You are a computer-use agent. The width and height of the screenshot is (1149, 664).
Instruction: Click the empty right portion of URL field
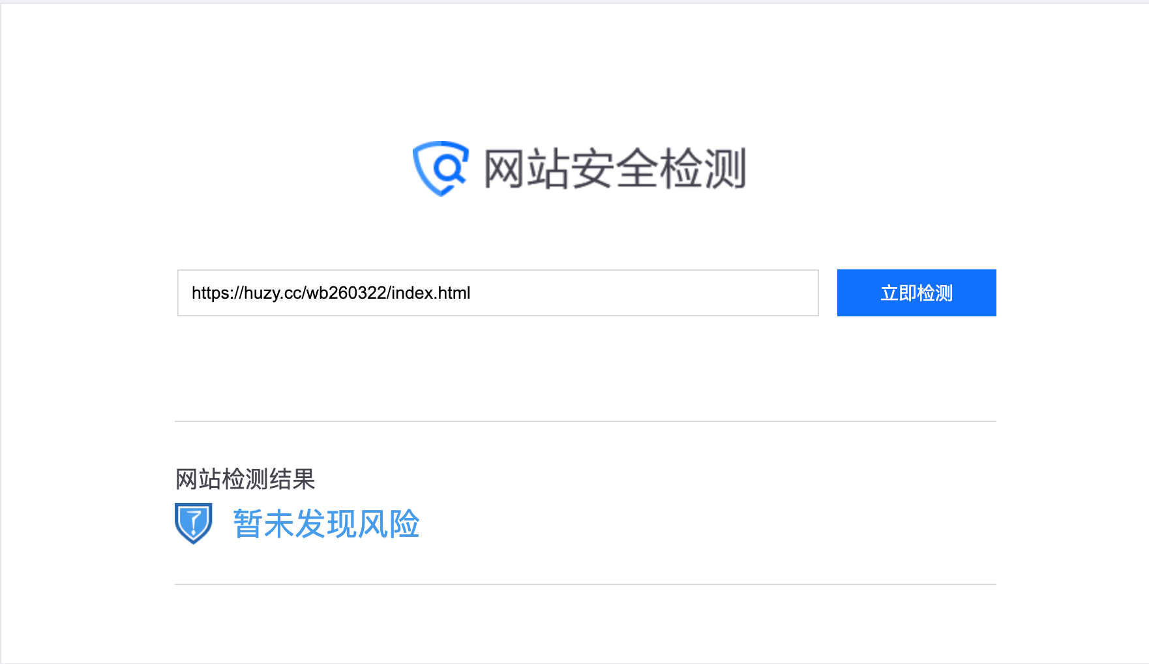tap(646, 293)
